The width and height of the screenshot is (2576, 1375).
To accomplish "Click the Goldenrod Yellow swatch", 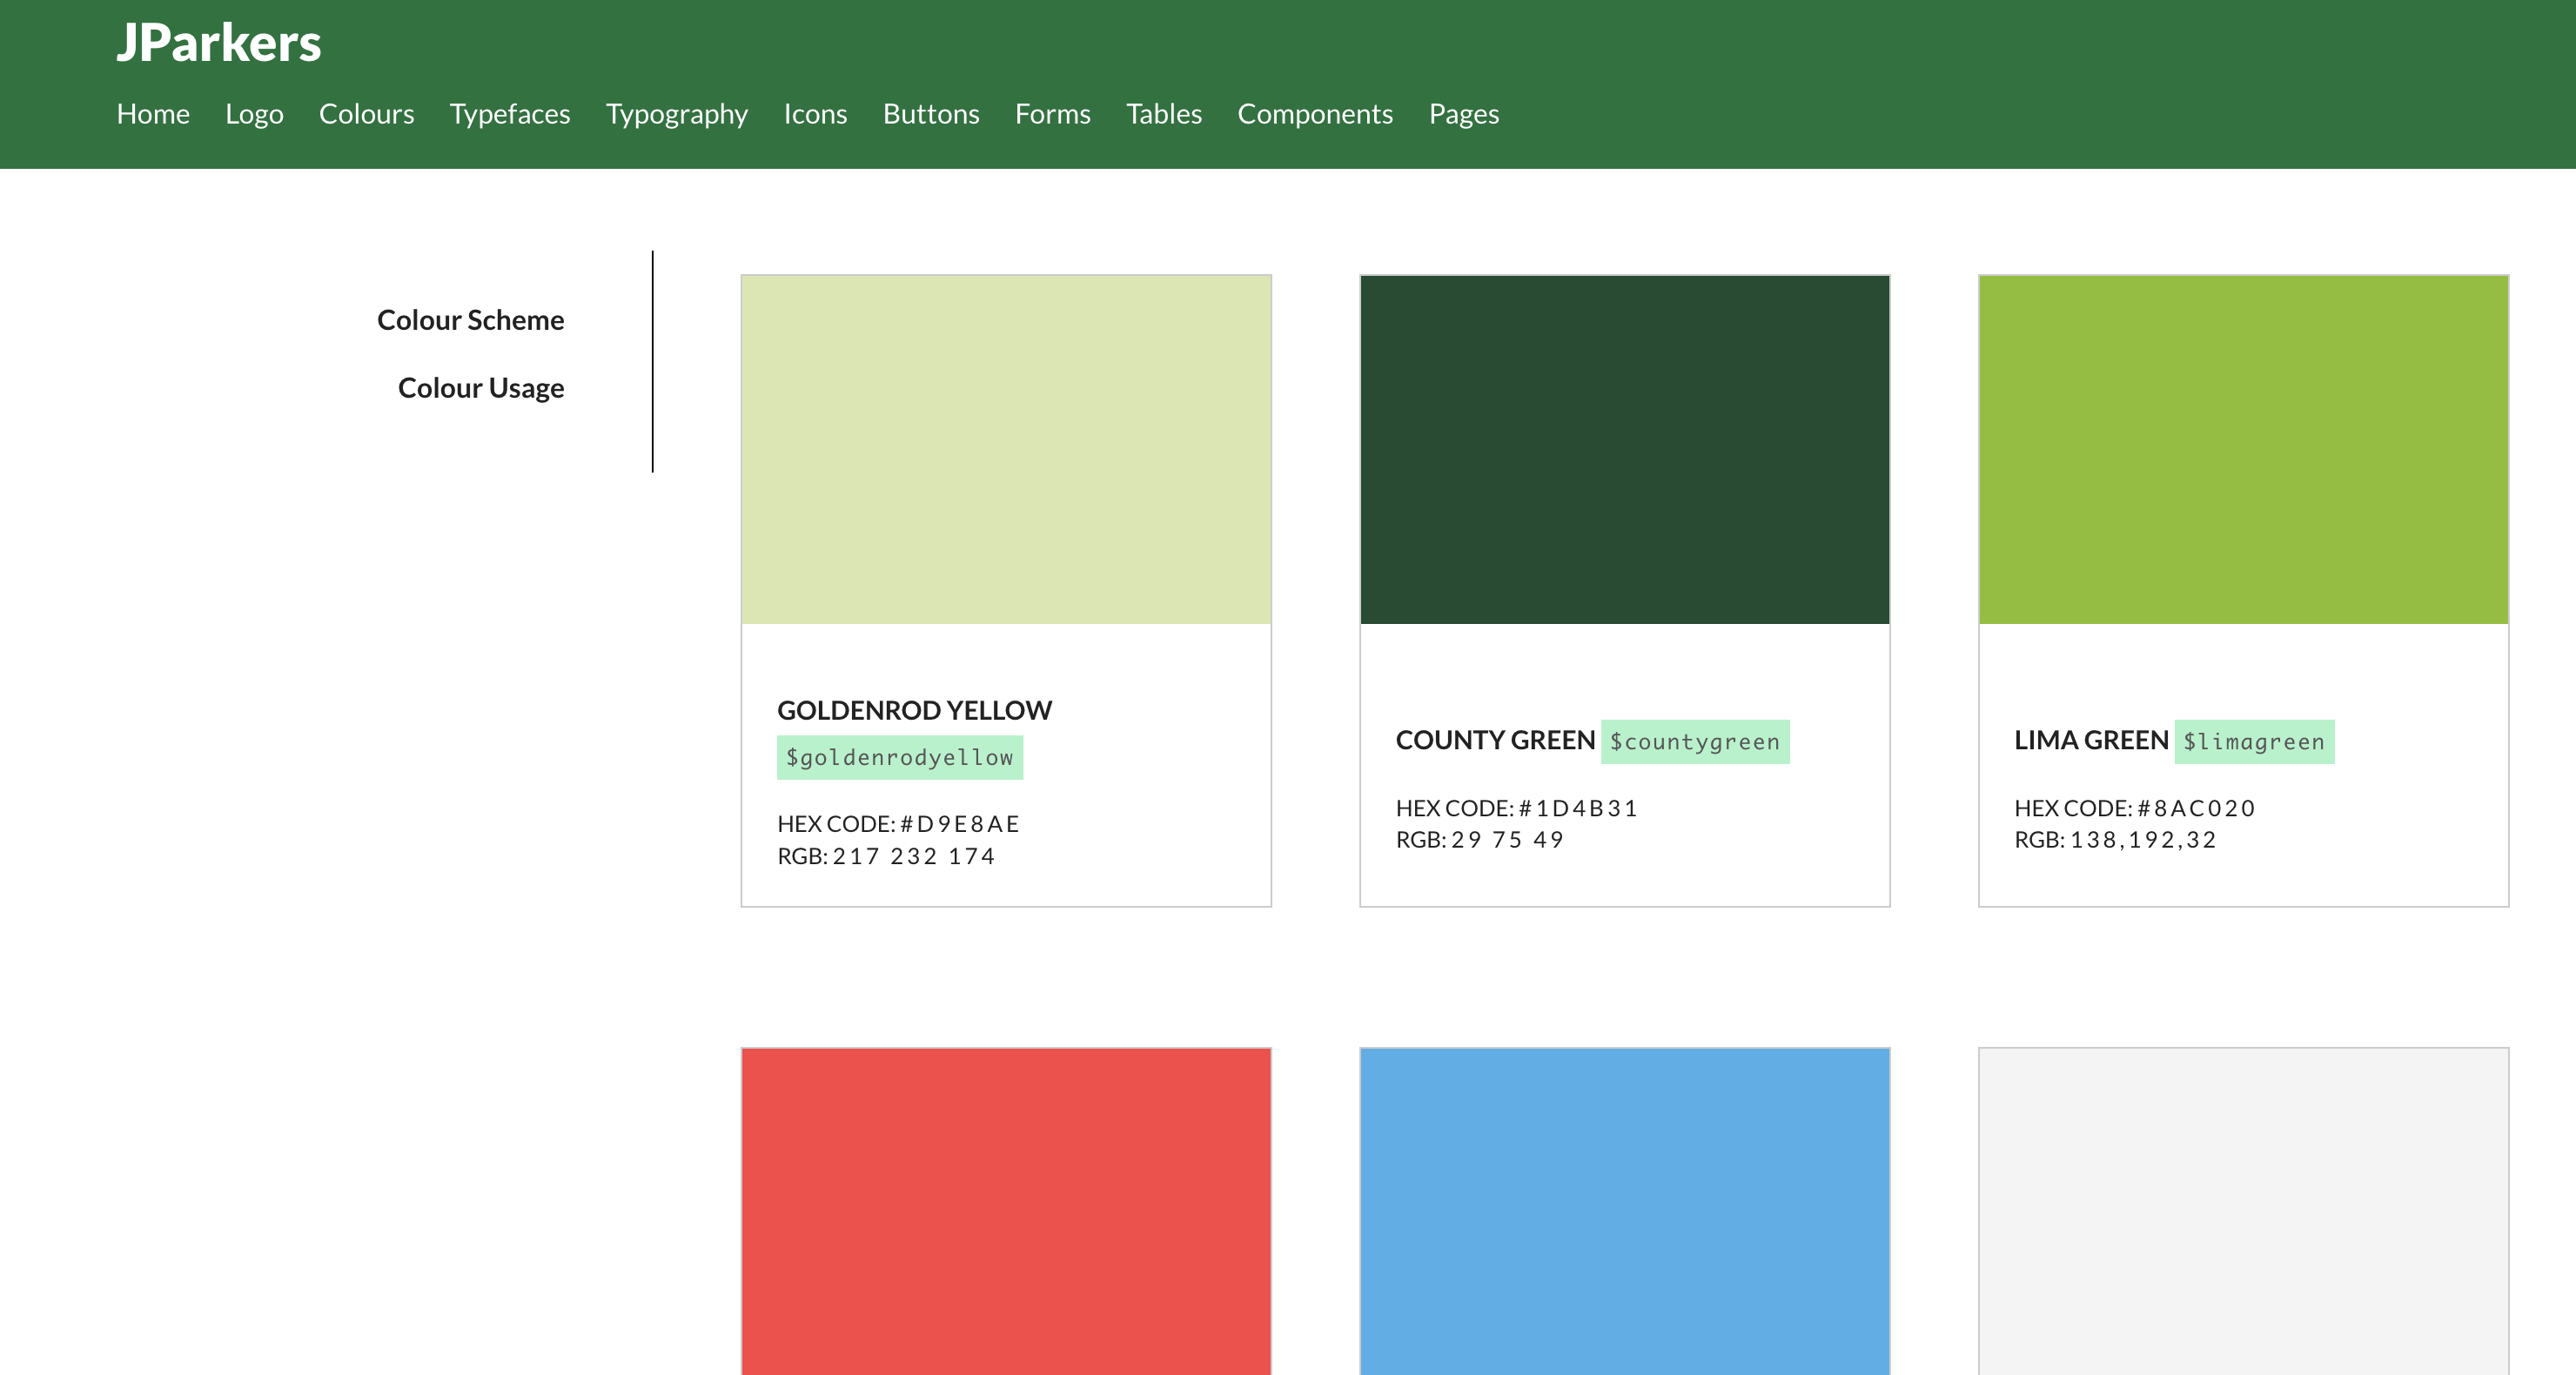I will point(1006,449).
